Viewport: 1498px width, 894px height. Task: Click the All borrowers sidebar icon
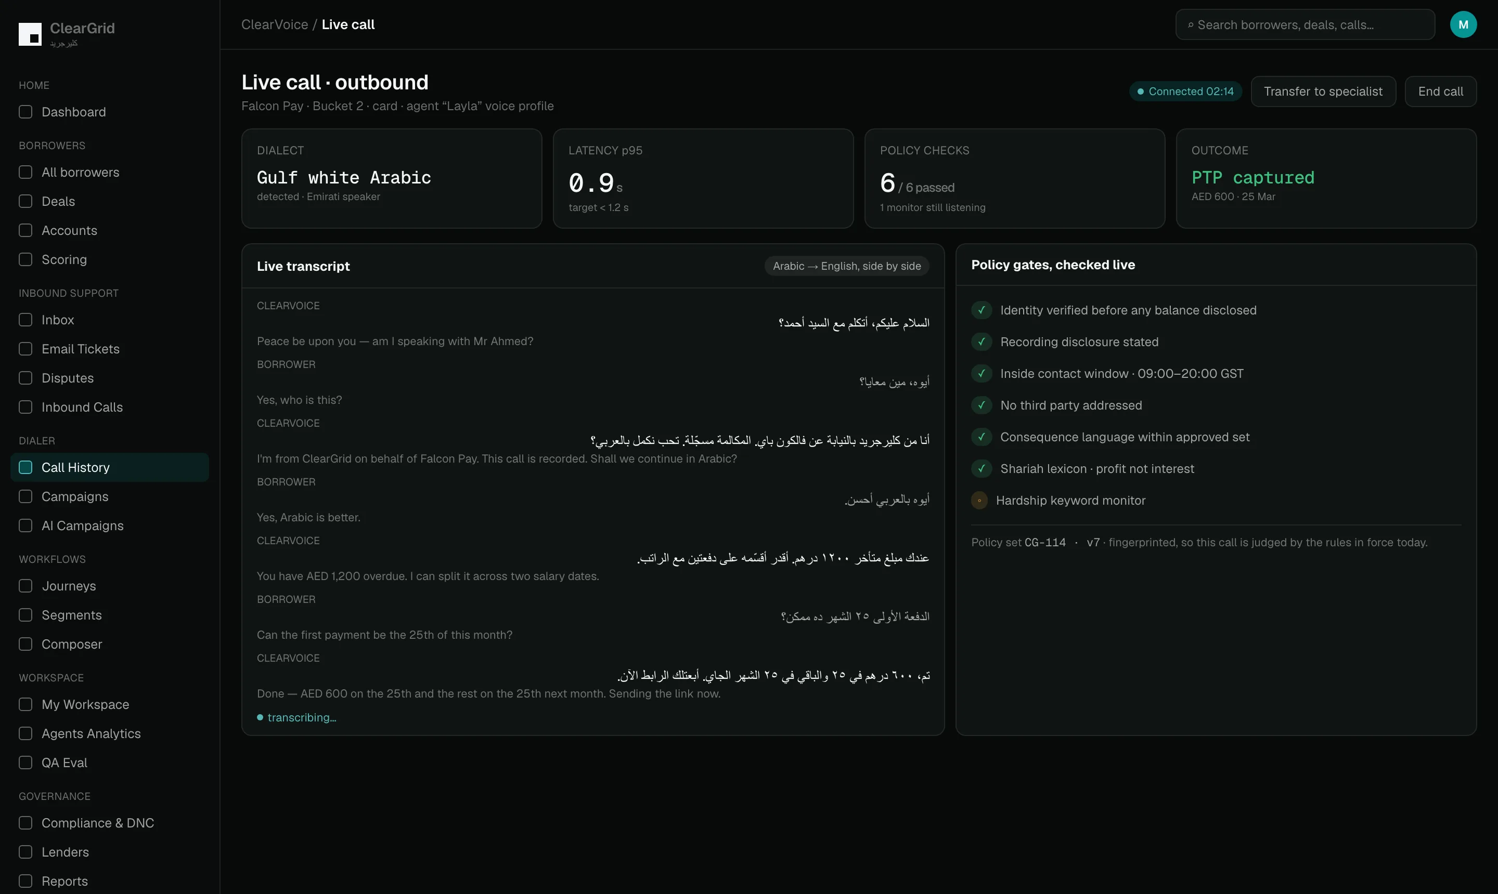tap(25, 172)
